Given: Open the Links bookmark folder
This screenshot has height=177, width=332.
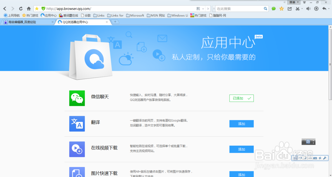Looking at the screenshot, I should 99,16.
